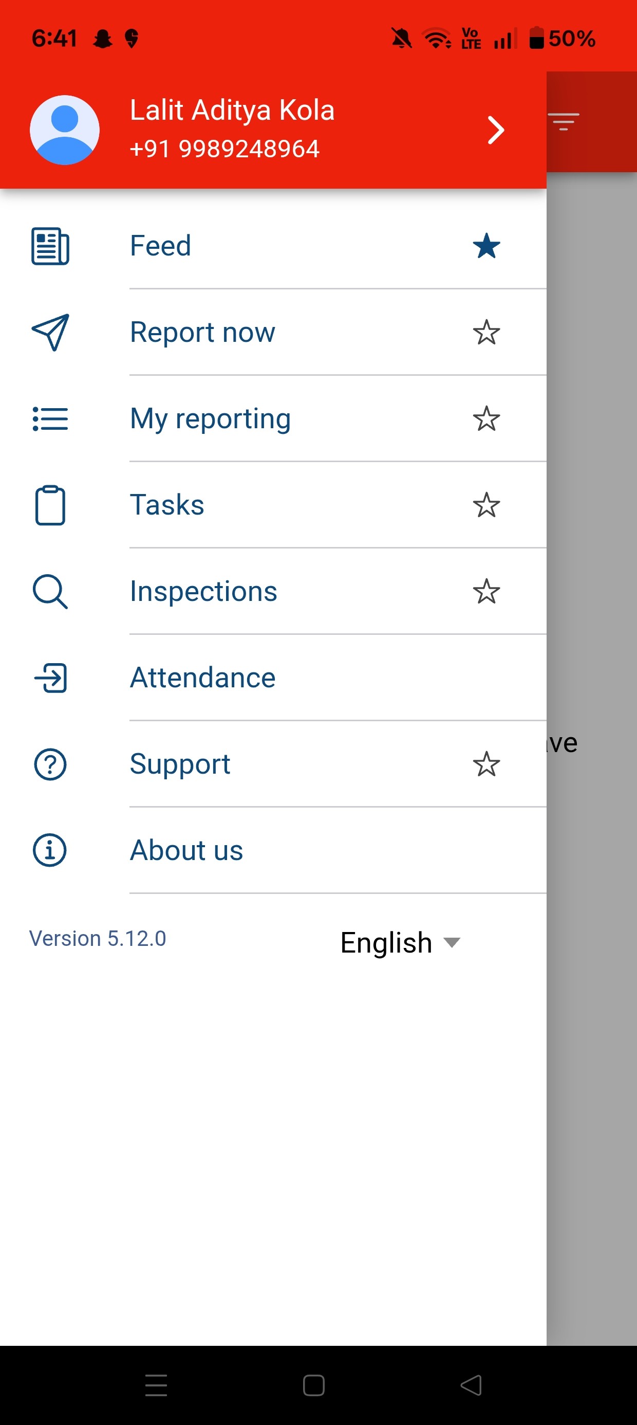Select the Tasks menu entry
The width and height of the screenshot is (637, 1425).
click(167, 505)
